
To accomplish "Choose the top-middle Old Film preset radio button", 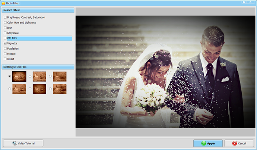I will click(x=30, y=76).
